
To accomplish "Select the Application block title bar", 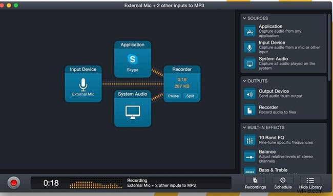I will pyautogui.click(x=133, y=45).
